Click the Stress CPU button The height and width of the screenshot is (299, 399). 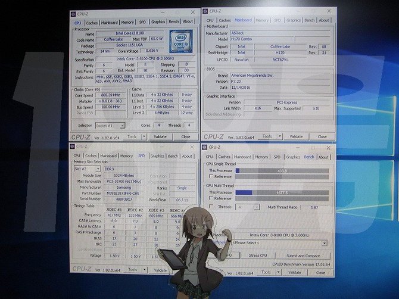click(258, 256)
